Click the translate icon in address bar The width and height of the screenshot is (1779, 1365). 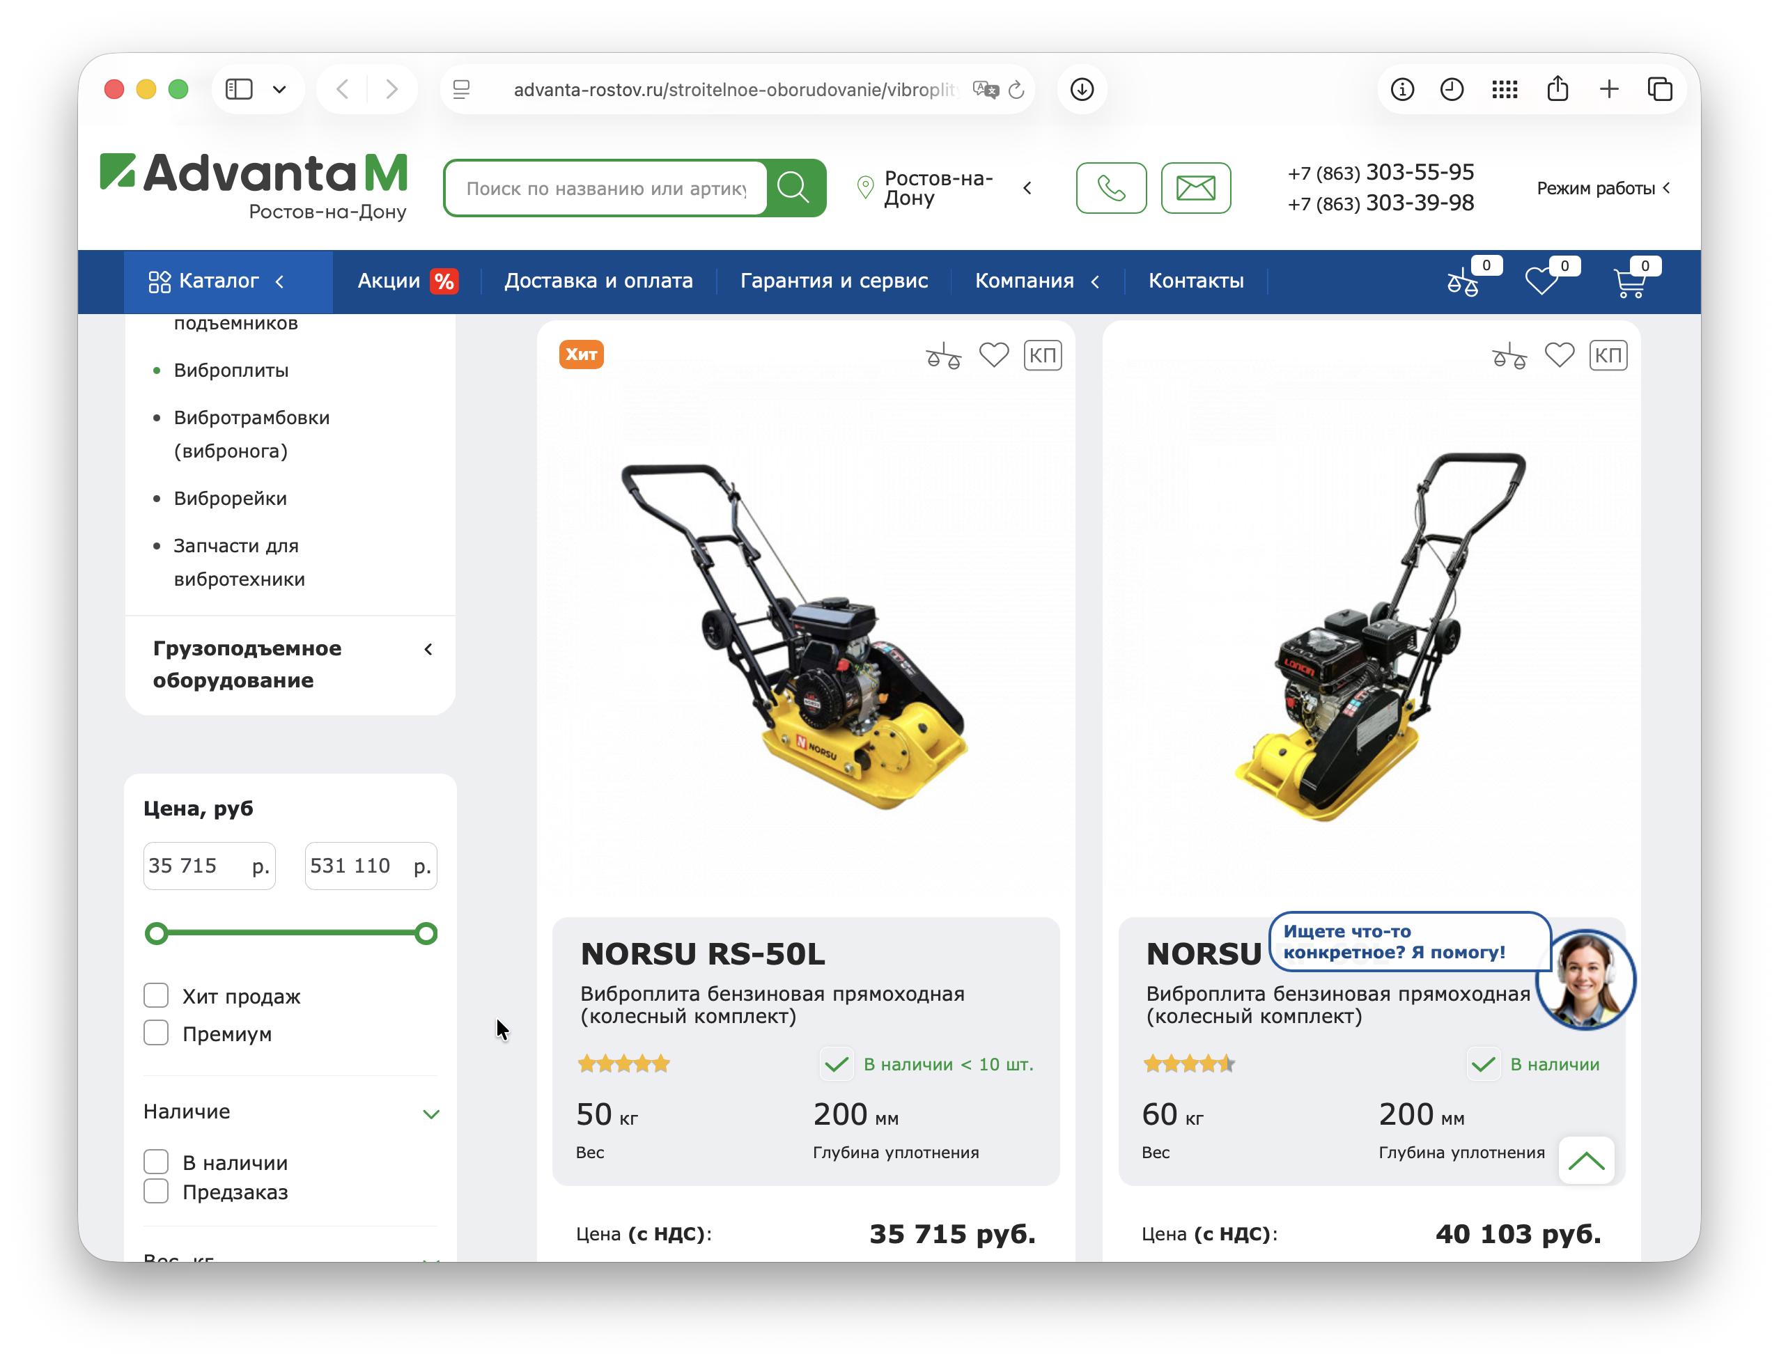pos(985,89)
